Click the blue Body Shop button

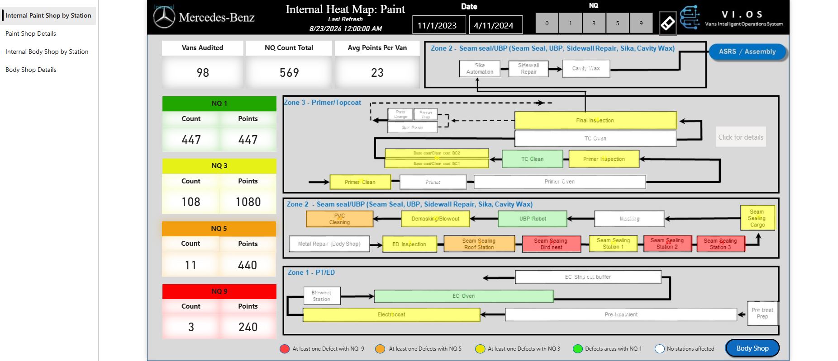(x=752, y=348)
